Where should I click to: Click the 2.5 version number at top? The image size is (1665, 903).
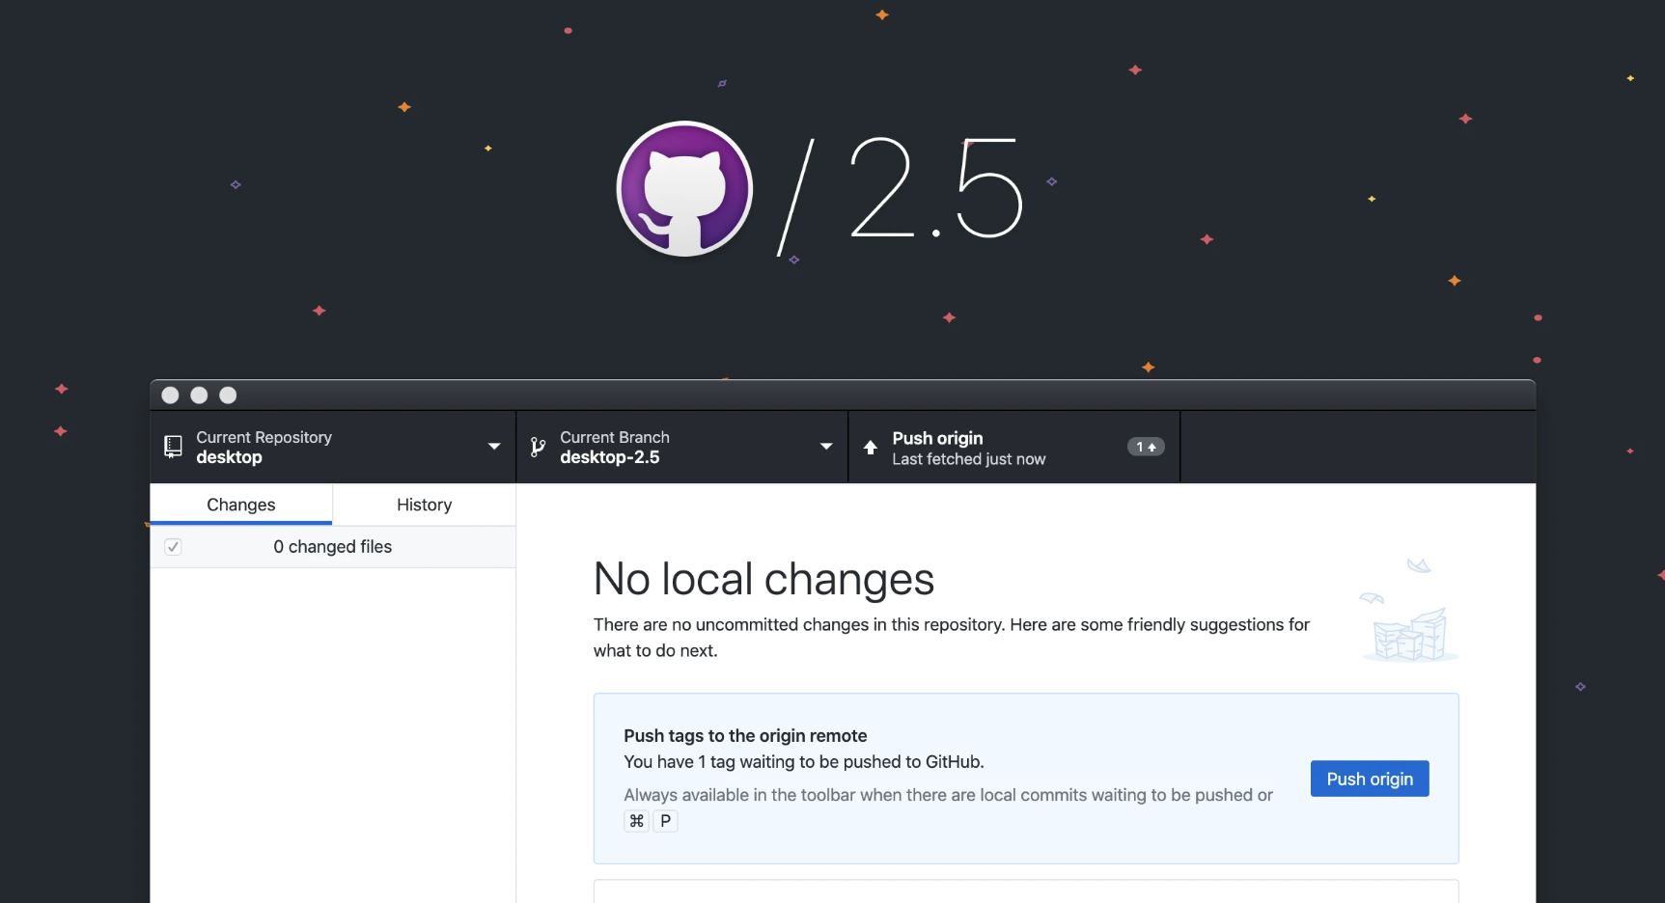(x=936, y=188)
